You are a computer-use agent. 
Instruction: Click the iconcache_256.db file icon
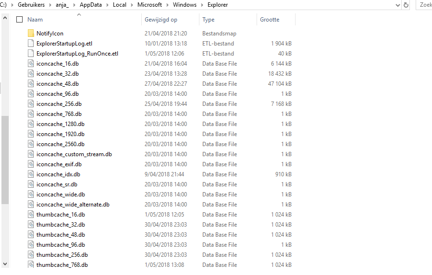pyautogui.click(x=31, y=104)
